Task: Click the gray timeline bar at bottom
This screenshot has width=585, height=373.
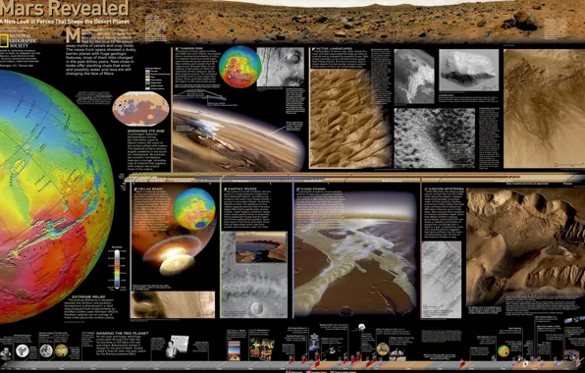Action: point(292,365)
